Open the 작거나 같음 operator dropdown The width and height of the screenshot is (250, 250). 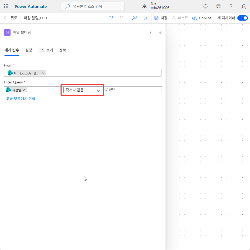(x=83, y=90)
